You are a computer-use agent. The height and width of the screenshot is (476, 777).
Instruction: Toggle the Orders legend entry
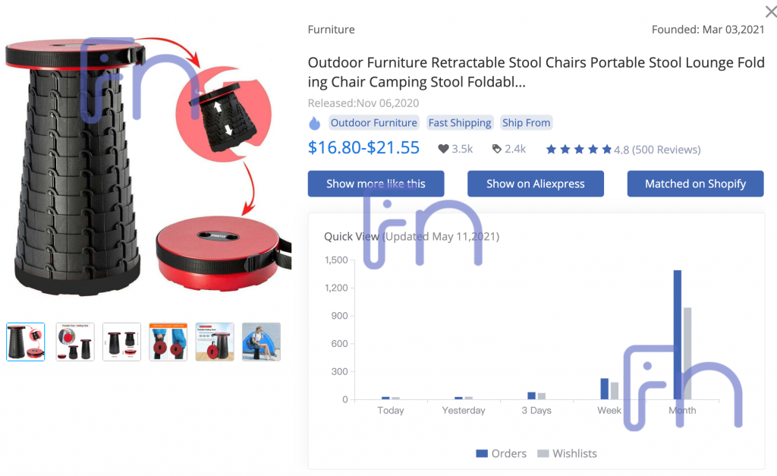[501, 454]
